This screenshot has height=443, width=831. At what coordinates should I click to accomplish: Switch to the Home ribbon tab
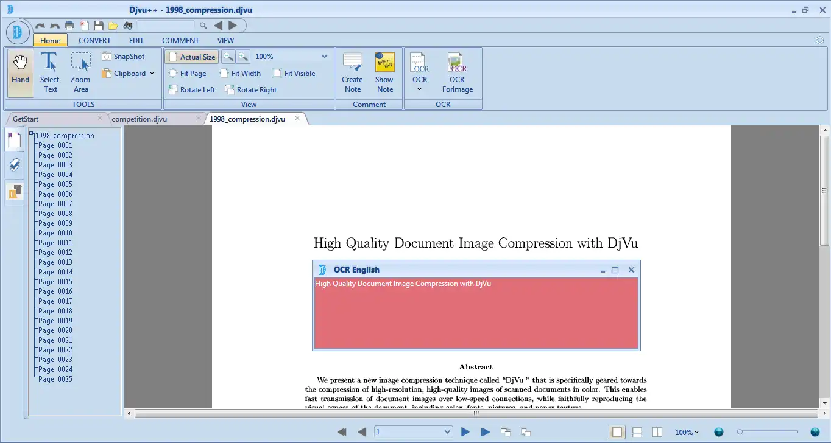pyautogui.click(x=51, y=40)
